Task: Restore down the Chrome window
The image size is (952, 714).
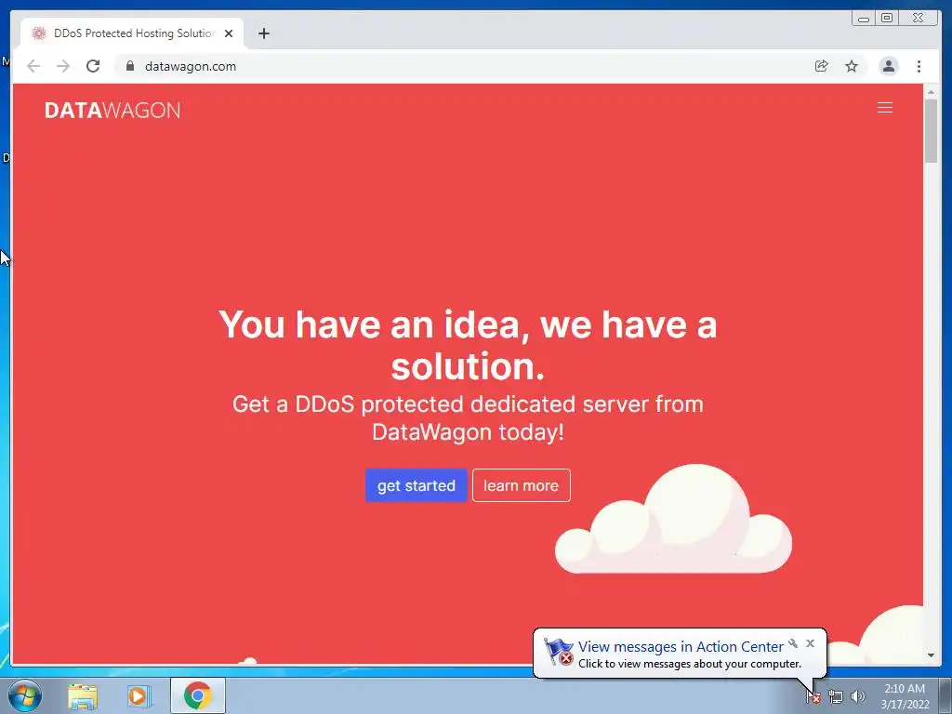Action: click(886, 19)
